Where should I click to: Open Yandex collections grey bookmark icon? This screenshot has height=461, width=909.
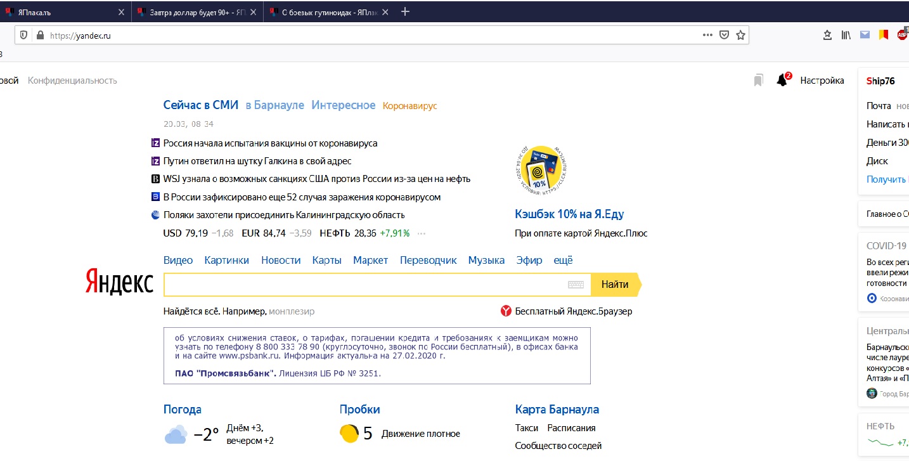[x=759, y=81]
